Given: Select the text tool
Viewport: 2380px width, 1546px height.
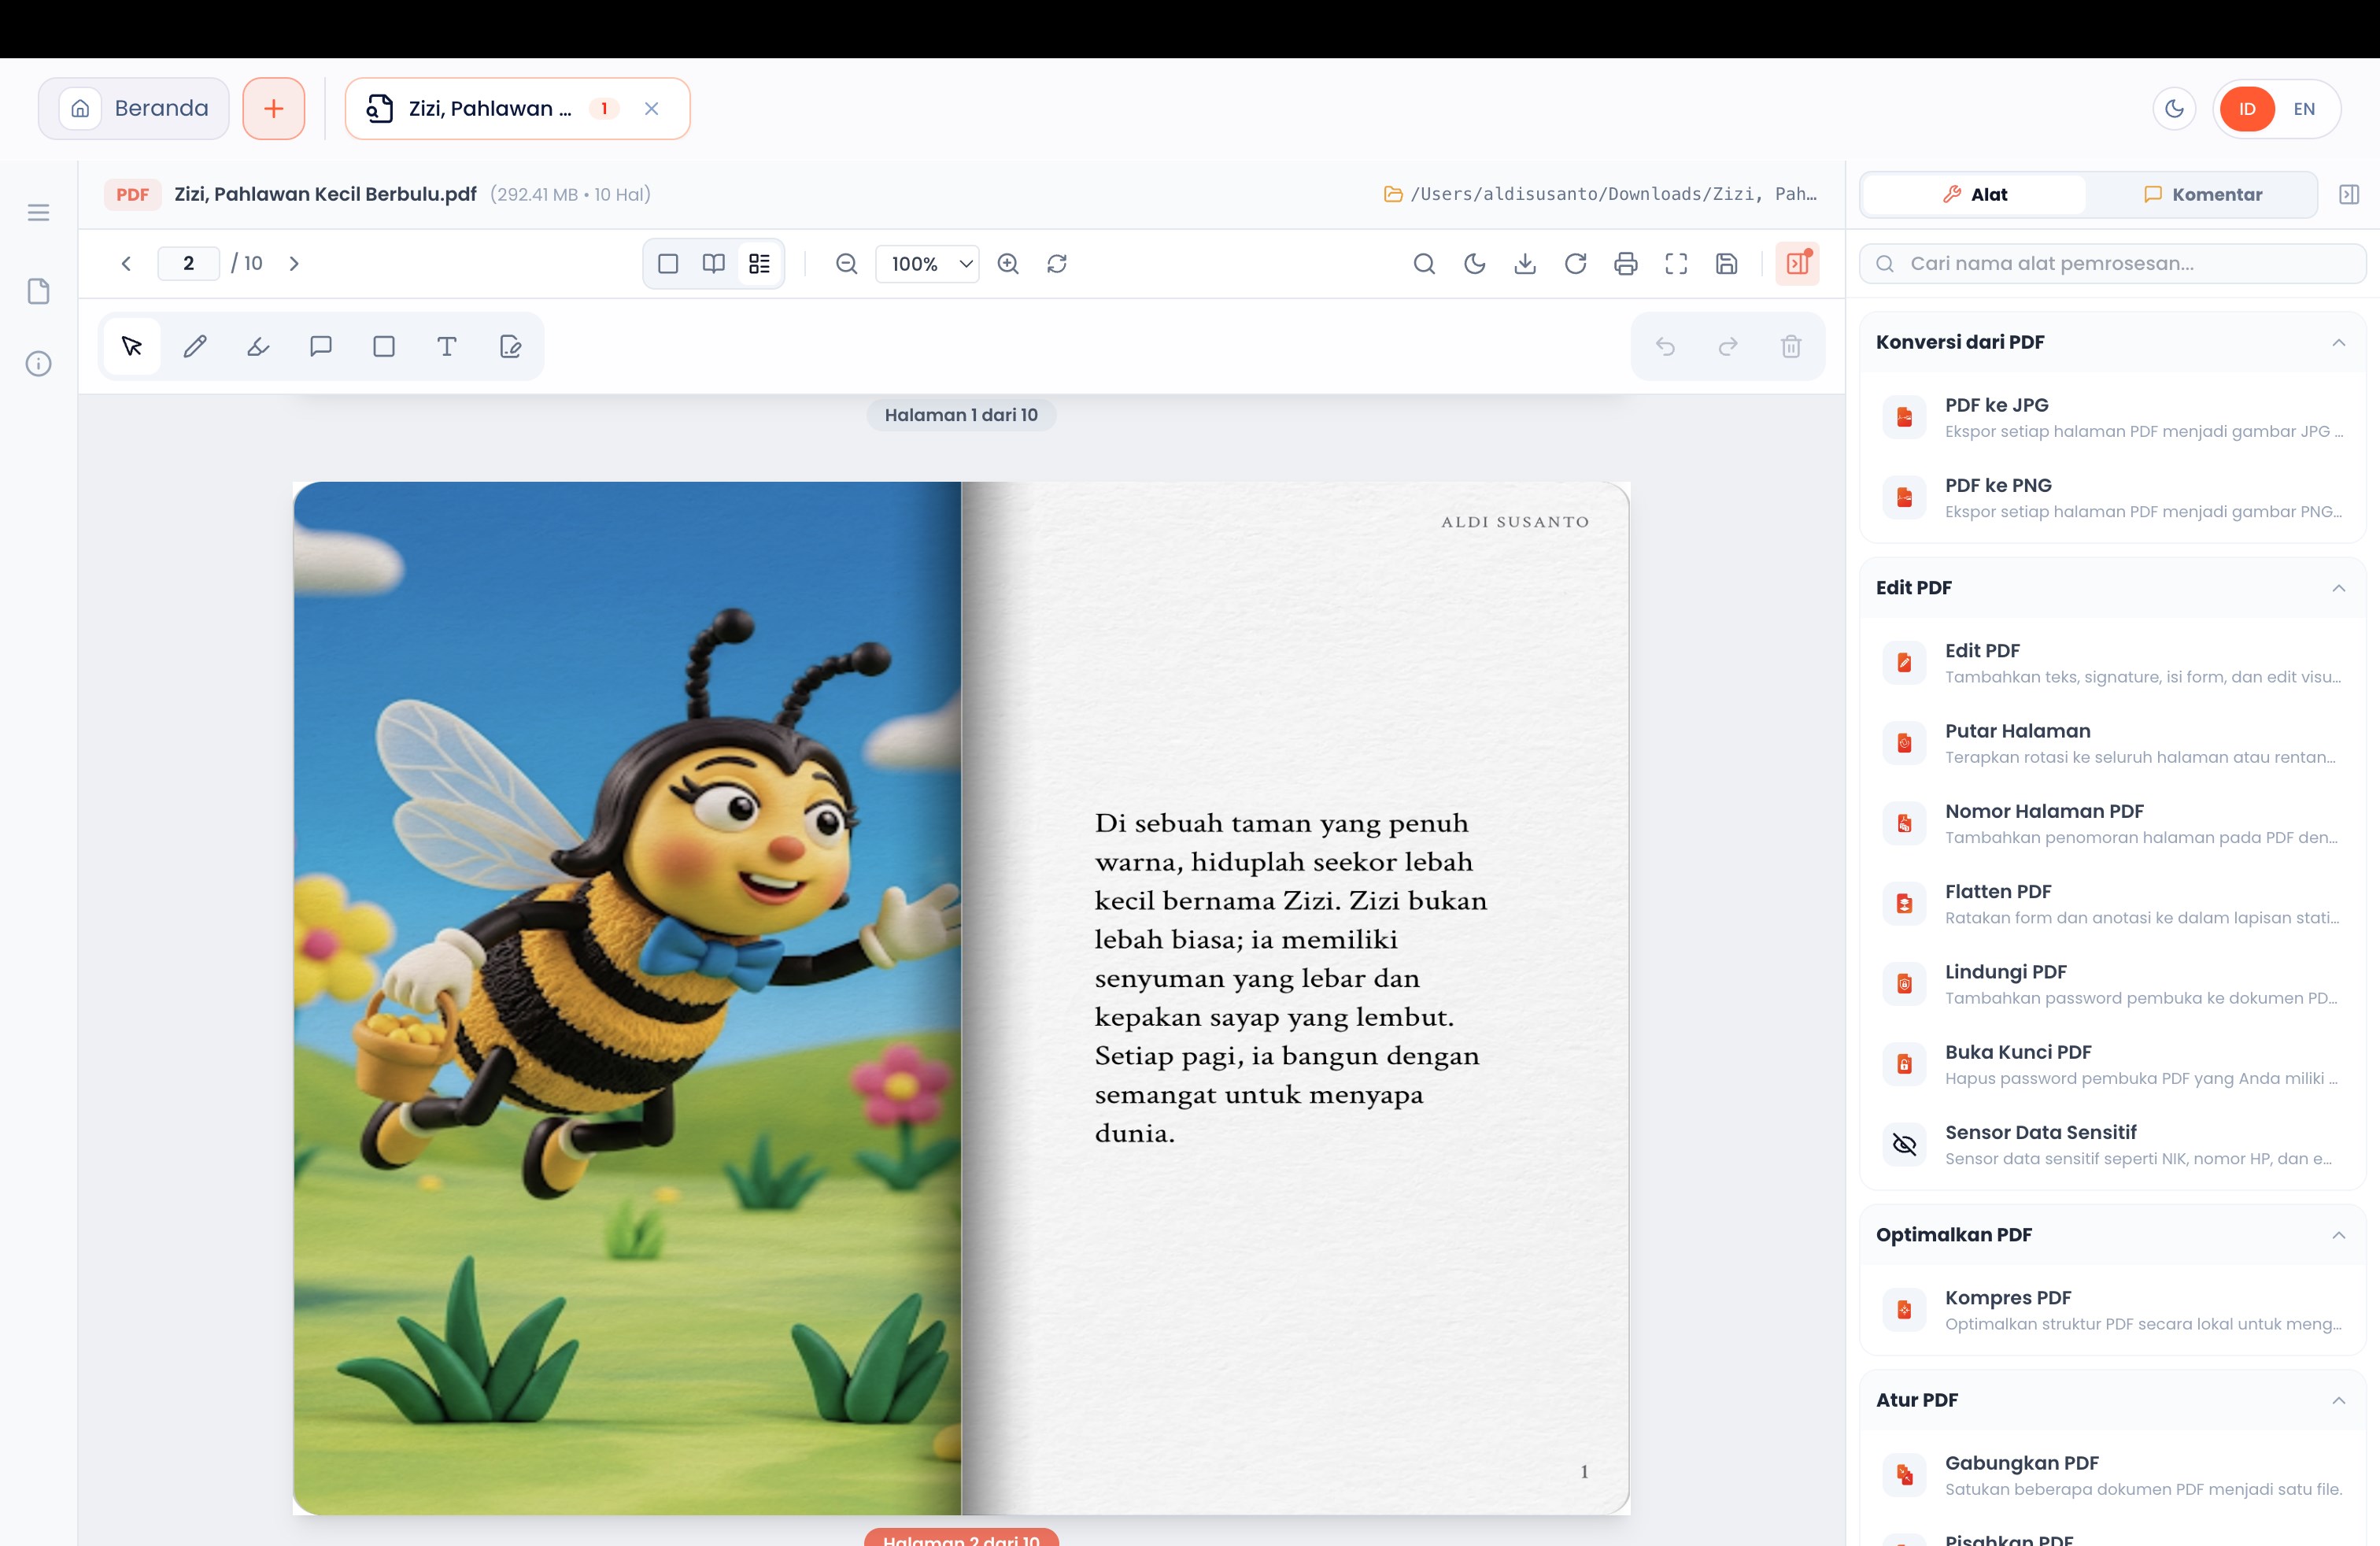Looking at the screenshot, I should tap(447, 346).
